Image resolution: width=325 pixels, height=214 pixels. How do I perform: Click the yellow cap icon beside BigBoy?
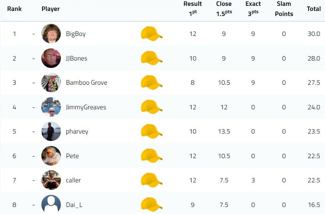coord(151,34)
